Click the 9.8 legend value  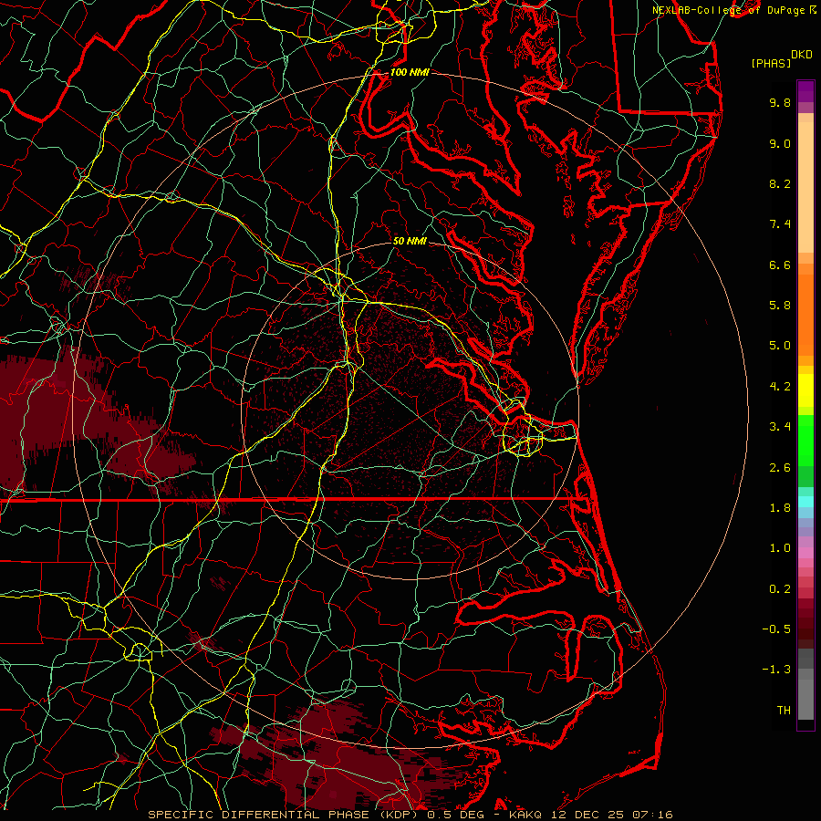coord(780,102)
